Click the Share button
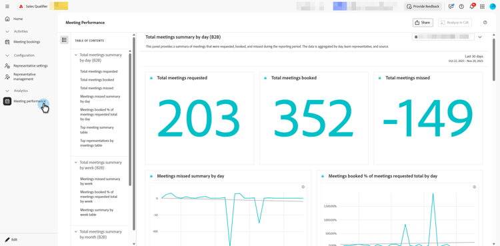Viewport: 500px width, 246px height. pos(423,23)
